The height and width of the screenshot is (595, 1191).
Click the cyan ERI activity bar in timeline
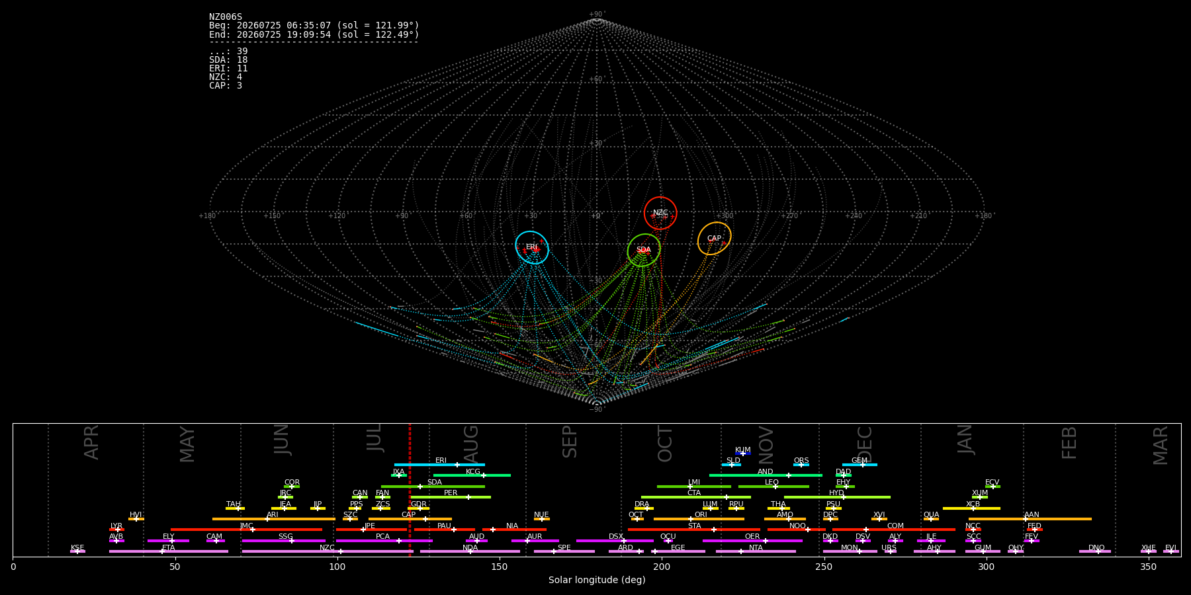[x=439, y=465]
